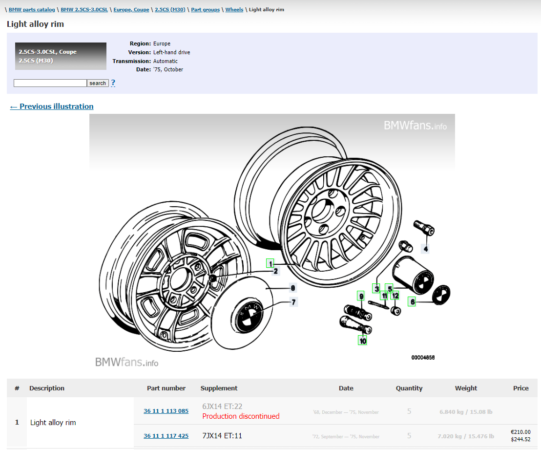Select callout number 7 on the diagram

293,302
